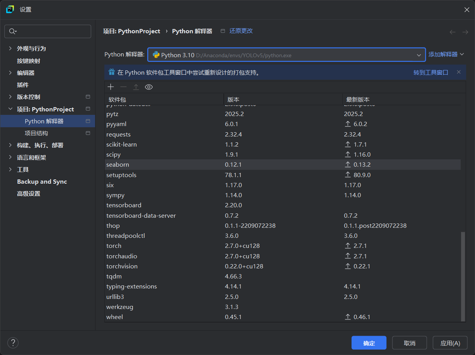The height and width of the screenshot is (355, 475).
Task: Click the 转到工具窗口 link
Action: tap(431, 72)
